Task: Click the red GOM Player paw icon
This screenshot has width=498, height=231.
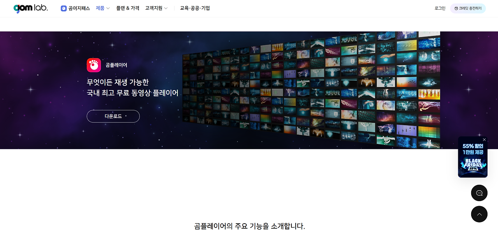Action: (94, 65)
